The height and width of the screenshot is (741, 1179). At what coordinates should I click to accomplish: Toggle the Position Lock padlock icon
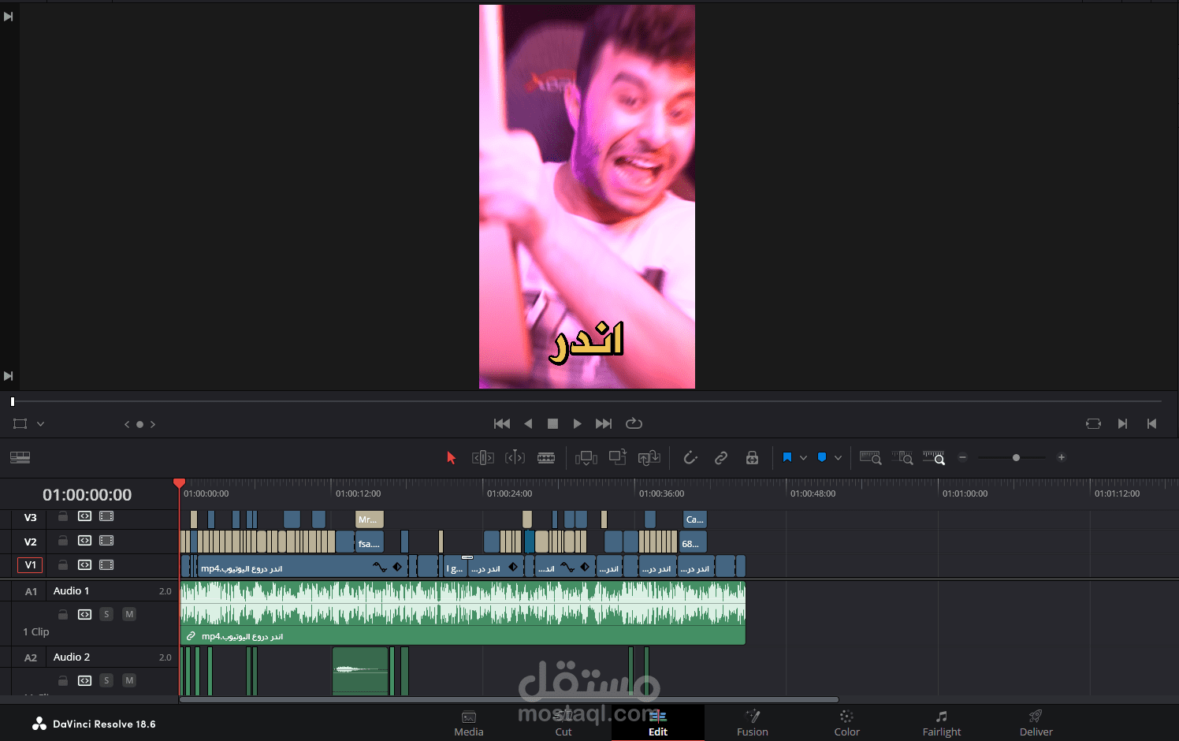pyautogui.click(x=751, y=457)
